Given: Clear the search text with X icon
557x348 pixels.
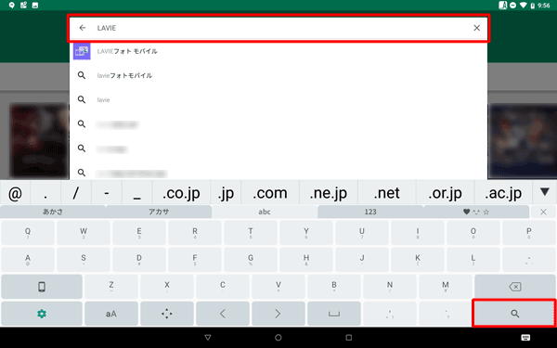Looking at the screenshot, I should 477,28.
